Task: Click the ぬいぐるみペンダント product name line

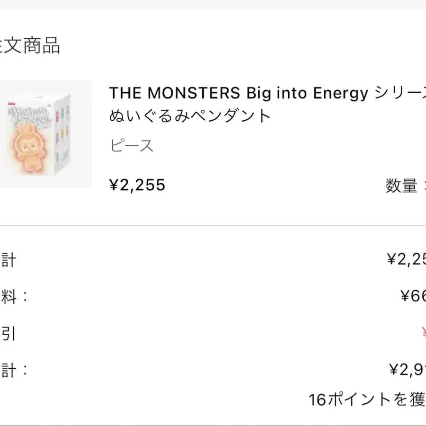Action: [190, 116]
